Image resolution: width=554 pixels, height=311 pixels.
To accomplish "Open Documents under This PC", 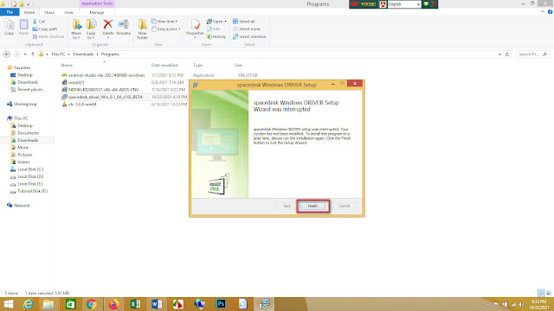I will click(28, 133).
